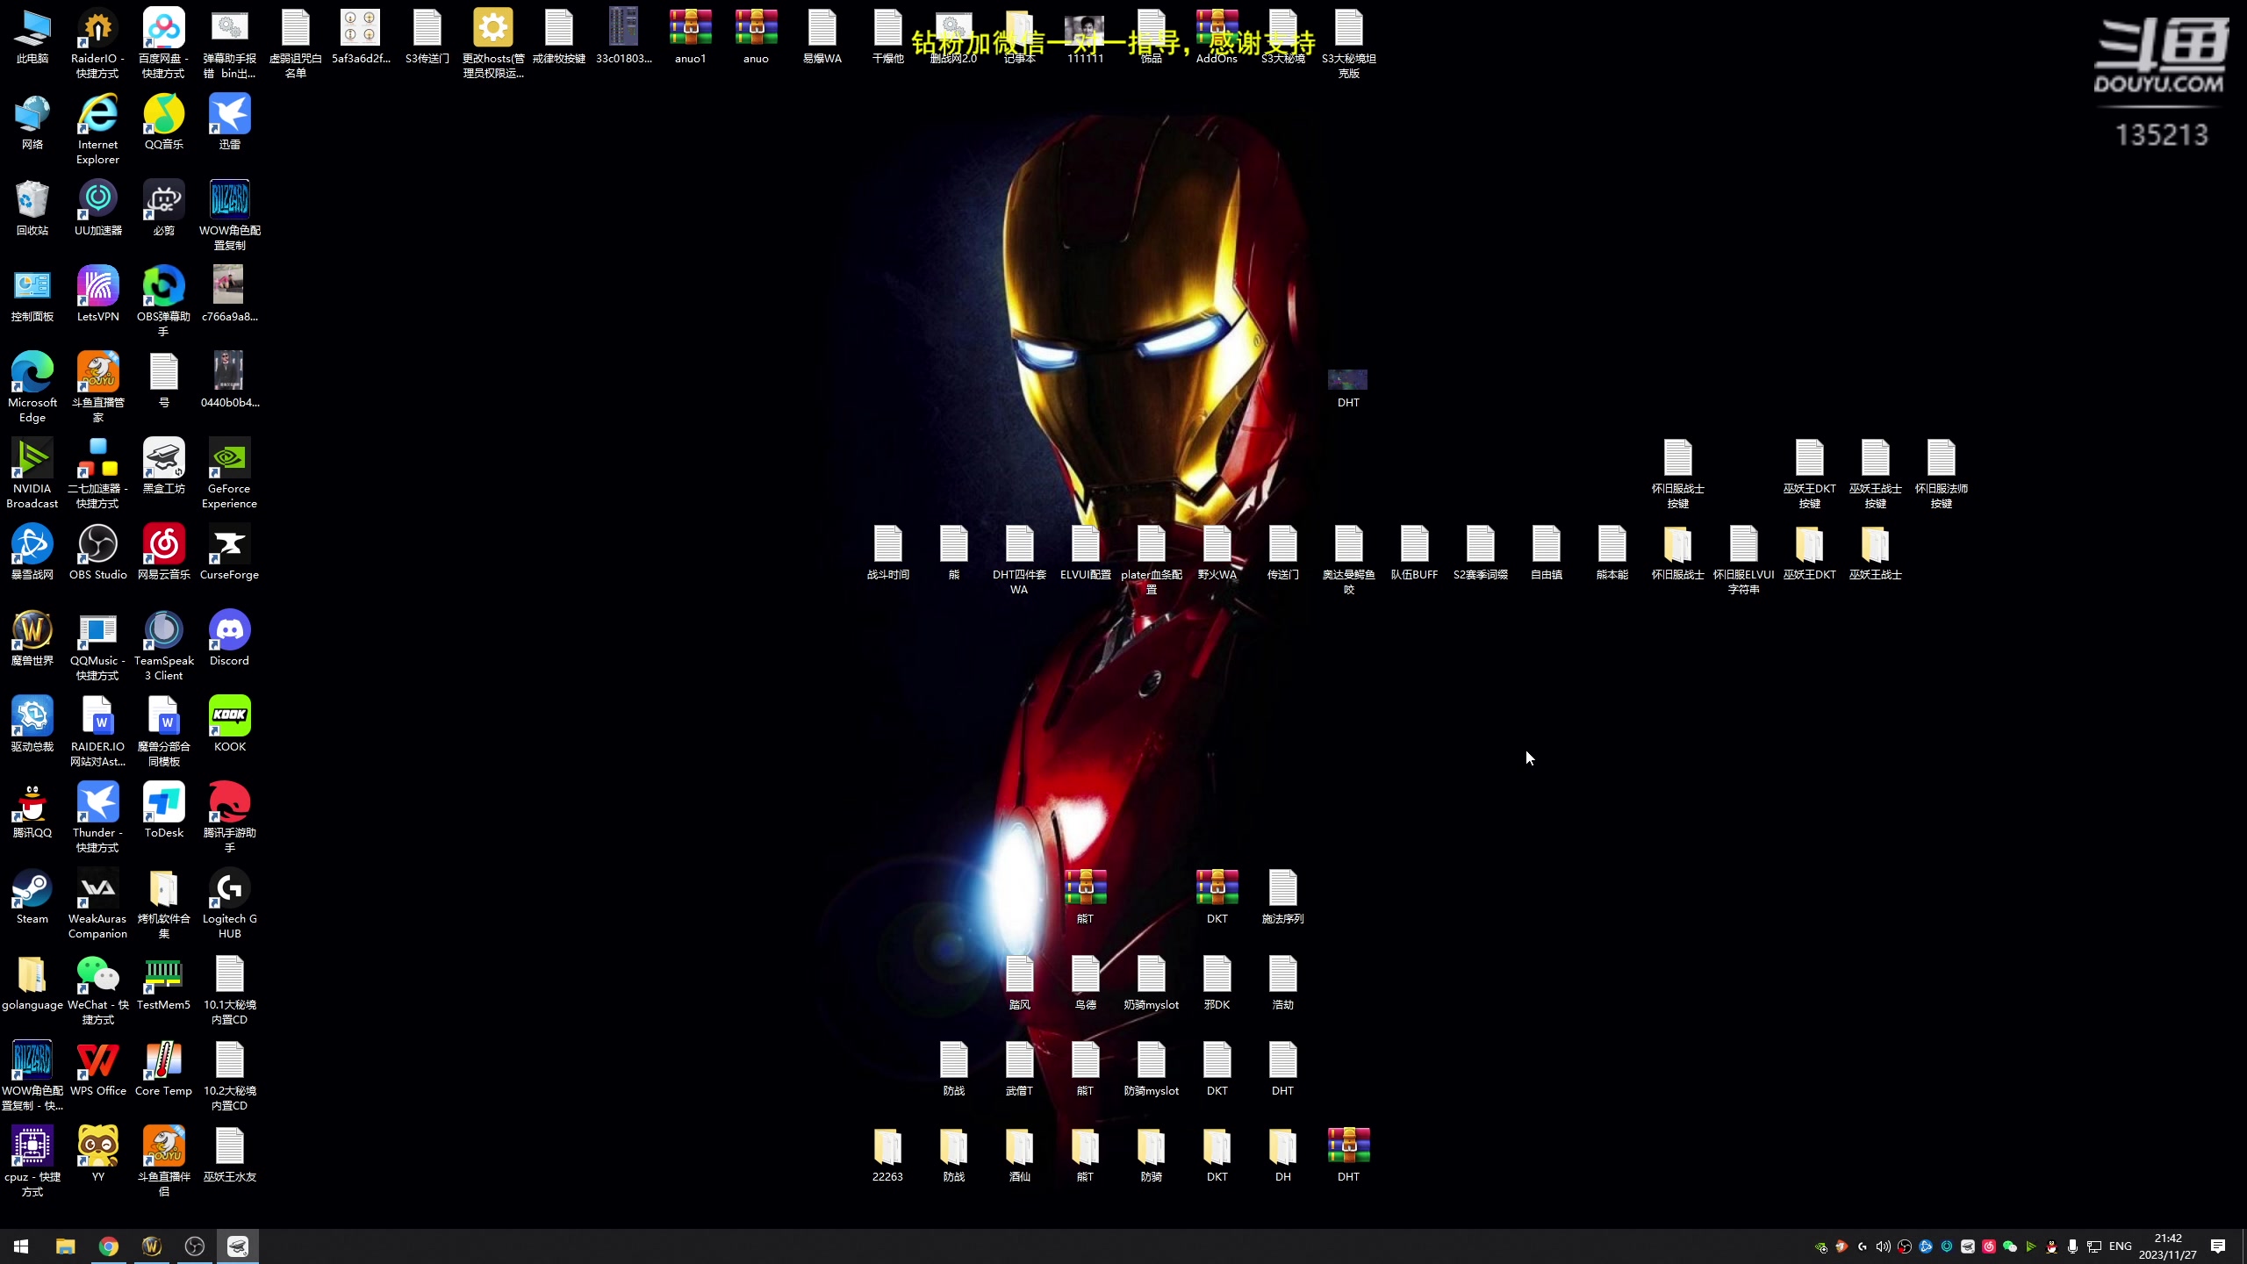2247x1264 pixels.
Task: Select the OBS弹幕助手 icon
Action: (x=163, y=301)
